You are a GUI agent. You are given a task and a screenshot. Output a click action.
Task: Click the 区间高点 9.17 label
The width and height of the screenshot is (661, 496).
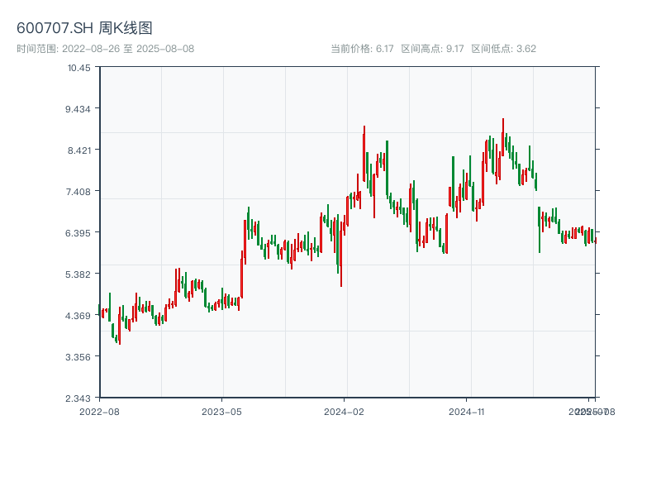[x=432, y=49]
